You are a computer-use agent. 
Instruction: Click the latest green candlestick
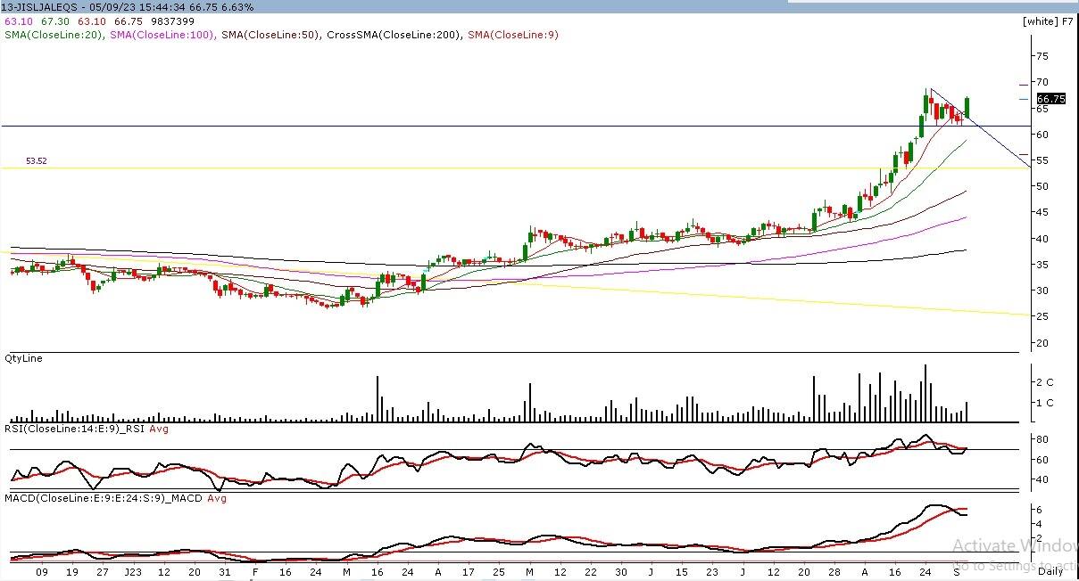[967, 107]
